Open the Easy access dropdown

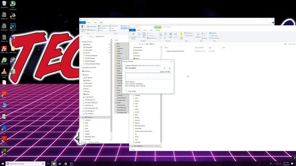(189, 36)
